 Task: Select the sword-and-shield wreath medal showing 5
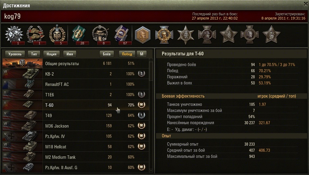tap(58, 35)
